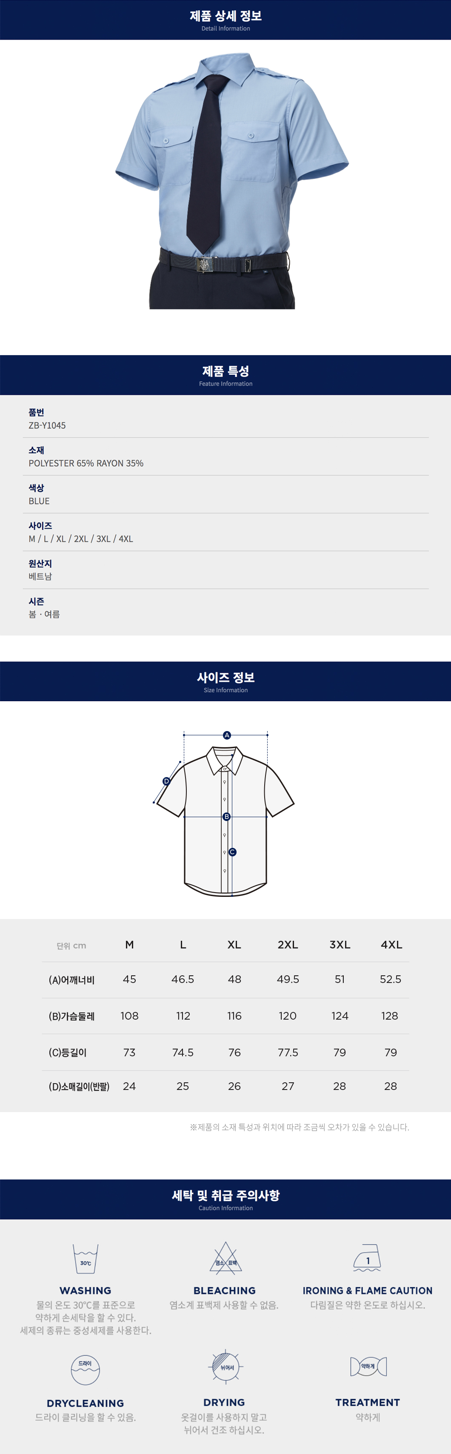This screenshot has height=1454, width=451.
Task: Click the hang-drying sun icon
Action: (x=226, y=1367)
